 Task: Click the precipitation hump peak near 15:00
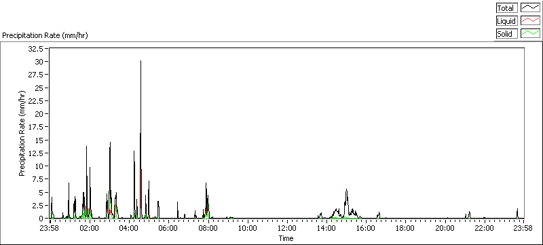click(346, 189)
